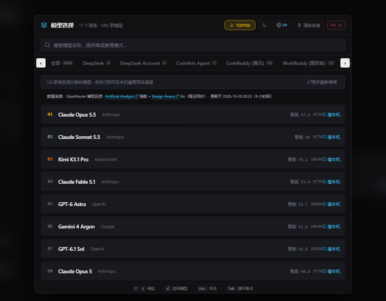Select the WorkBuddy (国际版) tab
Viewport: 386px width, 301px height.
308,63
